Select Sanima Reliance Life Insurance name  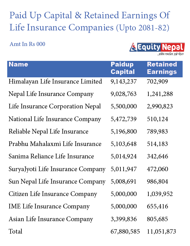[x=51, y=156]
